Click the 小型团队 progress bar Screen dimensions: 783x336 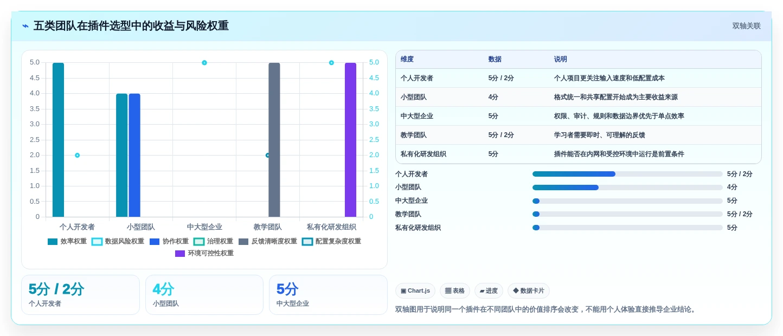click(x=627, y=188)
